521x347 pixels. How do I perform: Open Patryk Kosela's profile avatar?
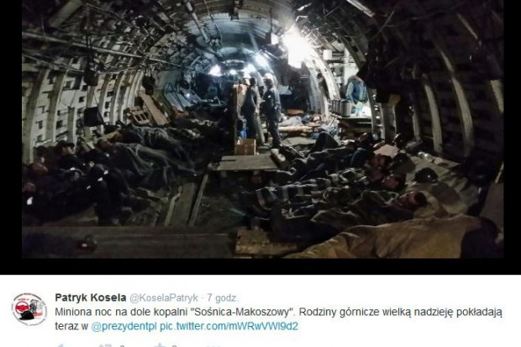pos(29,309)
